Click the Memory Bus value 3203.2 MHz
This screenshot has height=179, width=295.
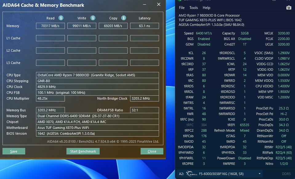[50, 110]
